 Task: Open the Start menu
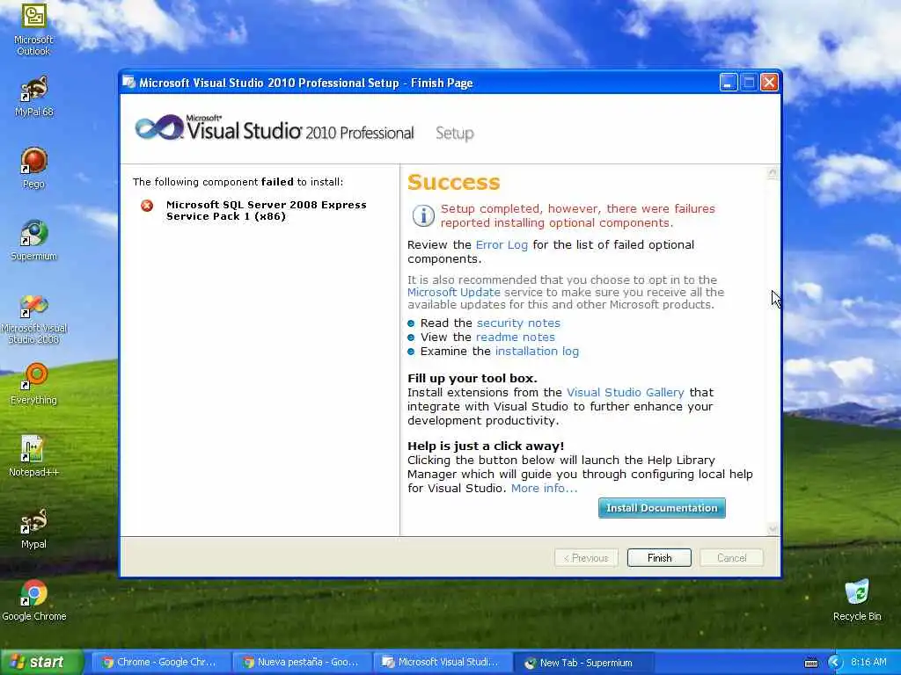pos(40,663)
